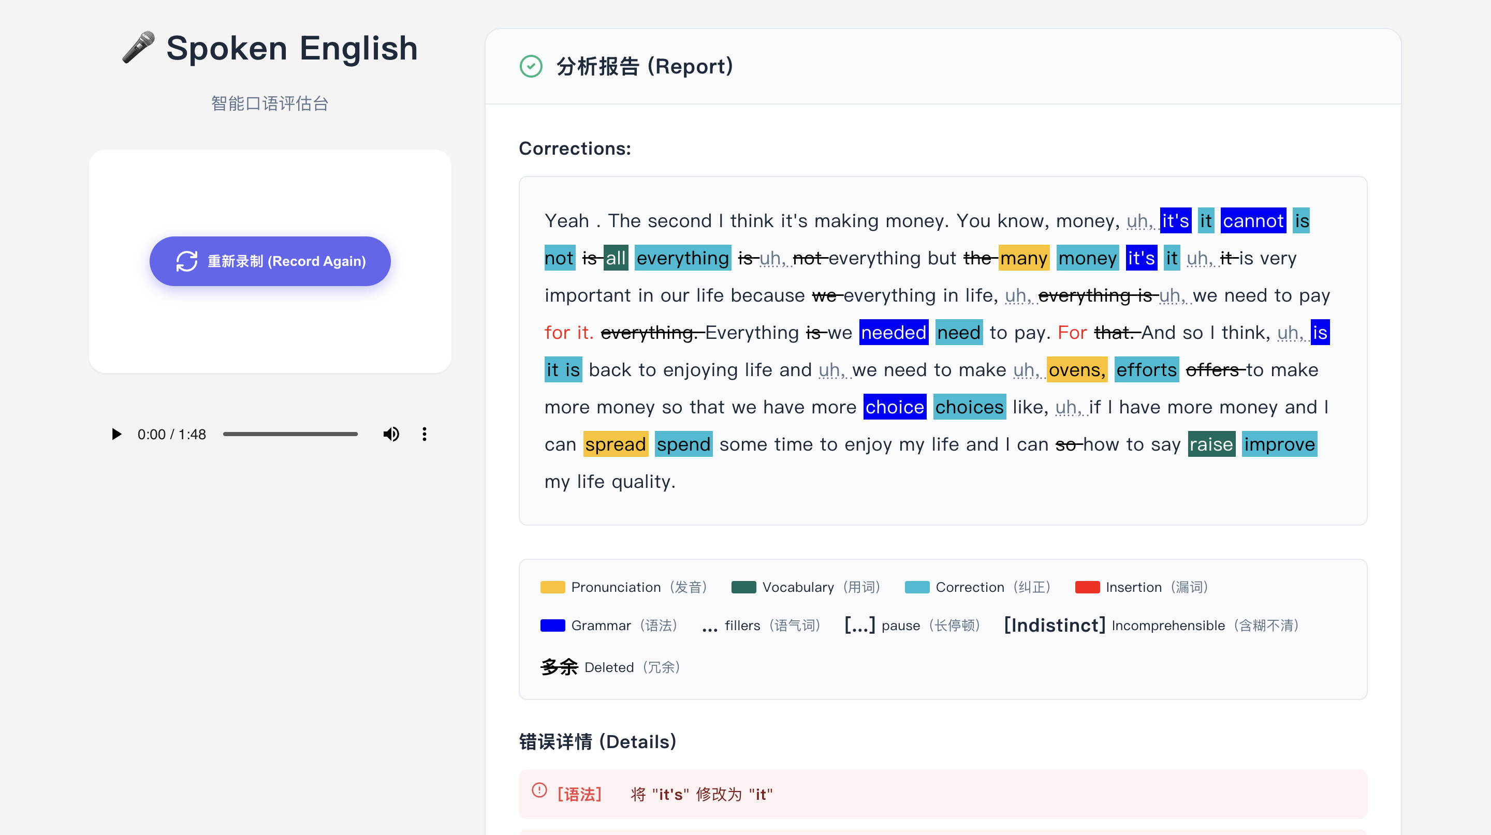The width and height of the screenshot is (1491, 835).
Task: Click the refresh icon in Record Again
Action: point(187,261)
